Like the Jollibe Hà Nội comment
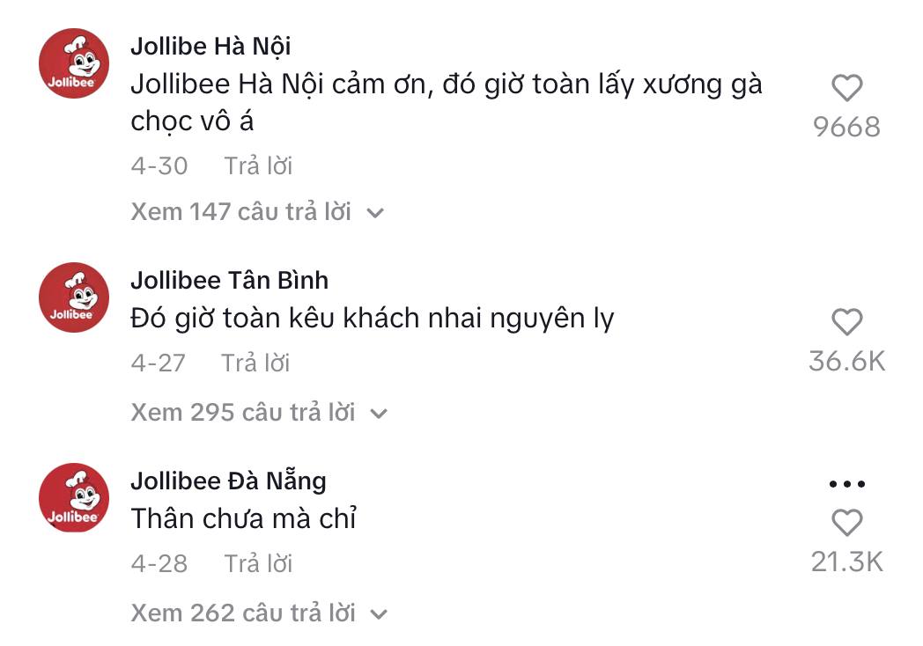The image size is (923, 646). point(846,88)
